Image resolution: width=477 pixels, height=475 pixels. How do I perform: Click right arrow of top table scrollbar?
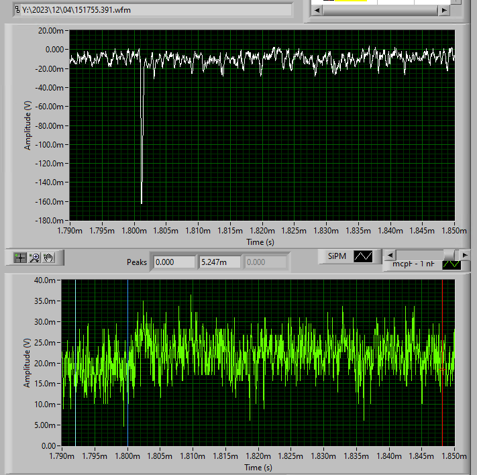coord(443,11)
